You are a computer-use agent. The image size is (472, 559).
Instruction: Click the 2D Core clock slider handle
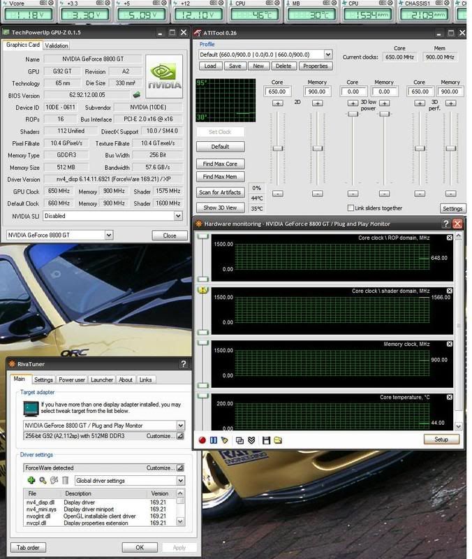point(277,148)
